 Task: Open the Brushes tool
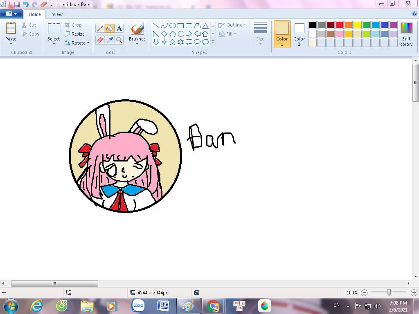click(x=137, y=29)
